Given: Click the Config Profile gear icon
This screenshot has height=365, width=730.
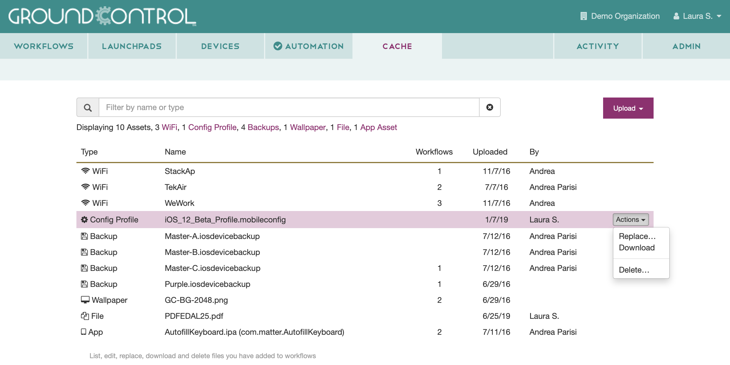Looking at the screenshot, I should point(84,220).
